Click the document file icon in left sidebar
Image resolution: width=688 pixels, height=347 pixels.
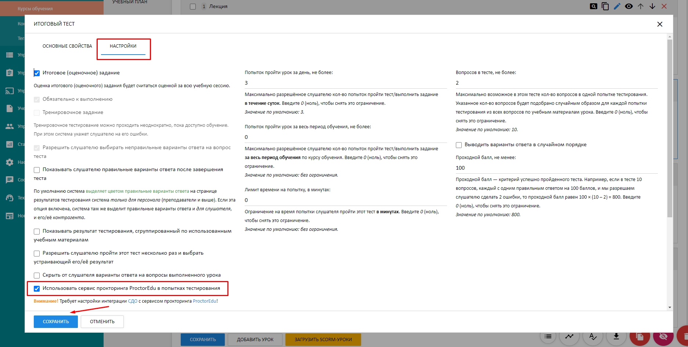coord(10,108)
